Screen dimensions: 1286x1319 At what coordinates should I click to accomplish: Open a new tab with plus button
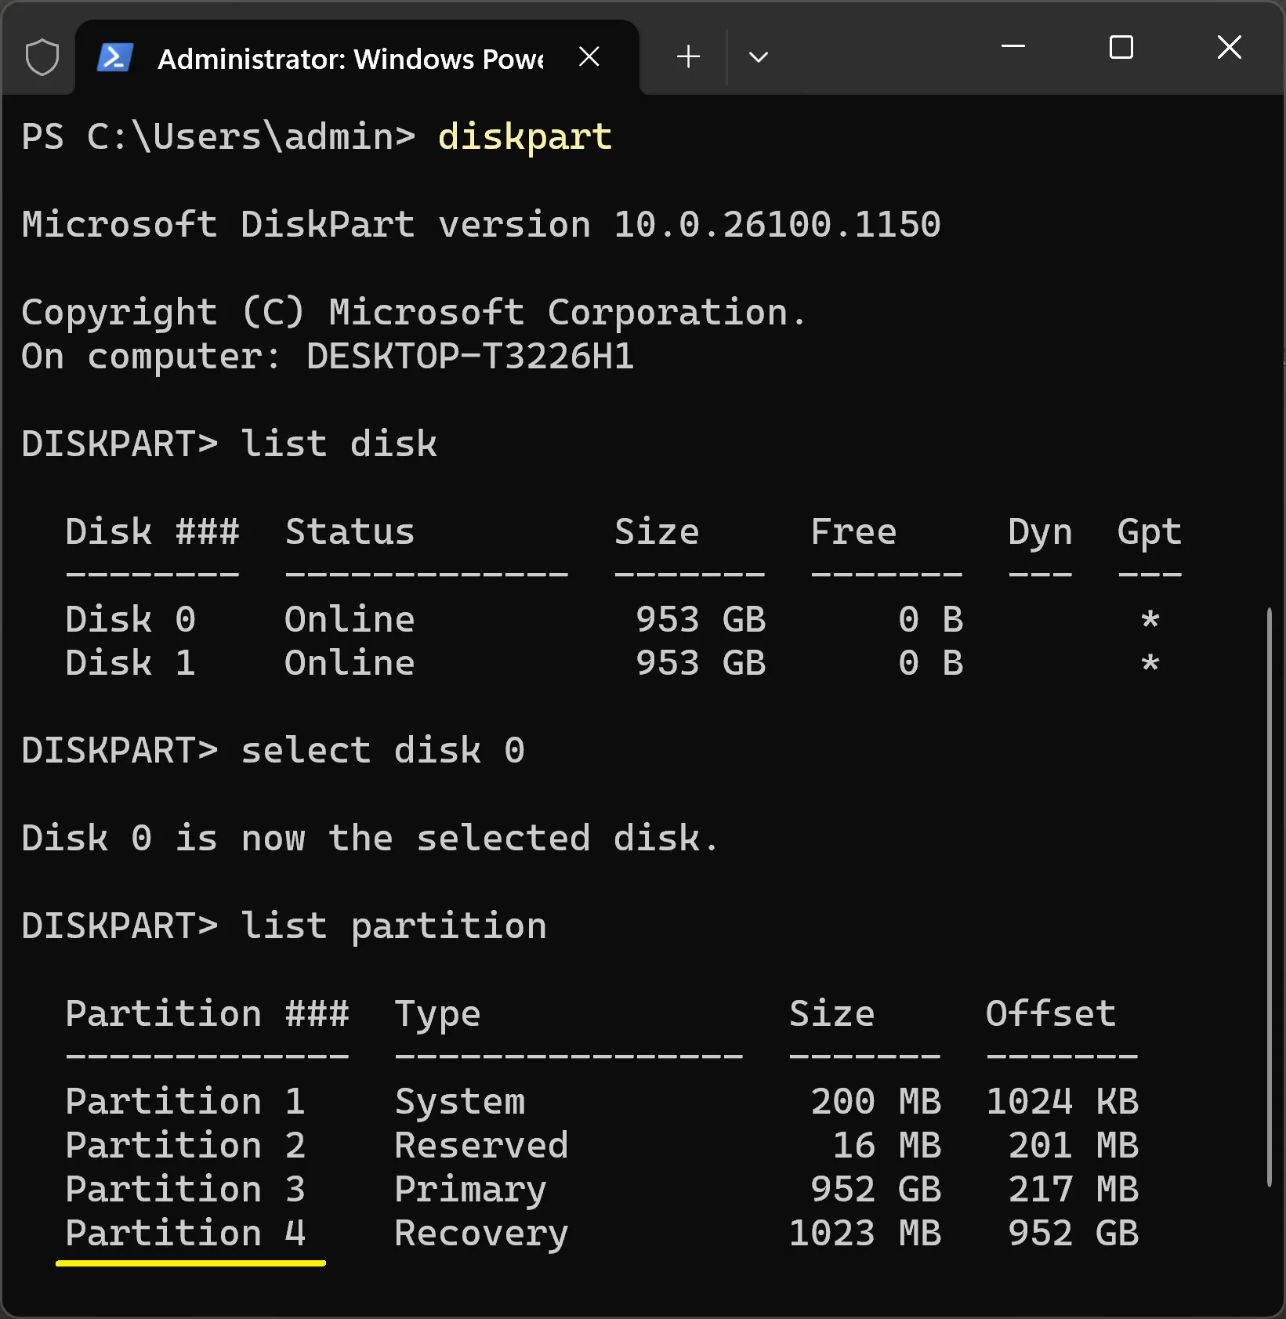[x=688, y=56]
